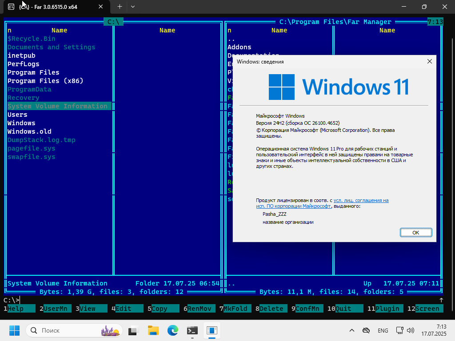Open the ENG input language switcher
Image resolution: width=455 pixels, height=341 pixels.
click(x=383, y=331)
